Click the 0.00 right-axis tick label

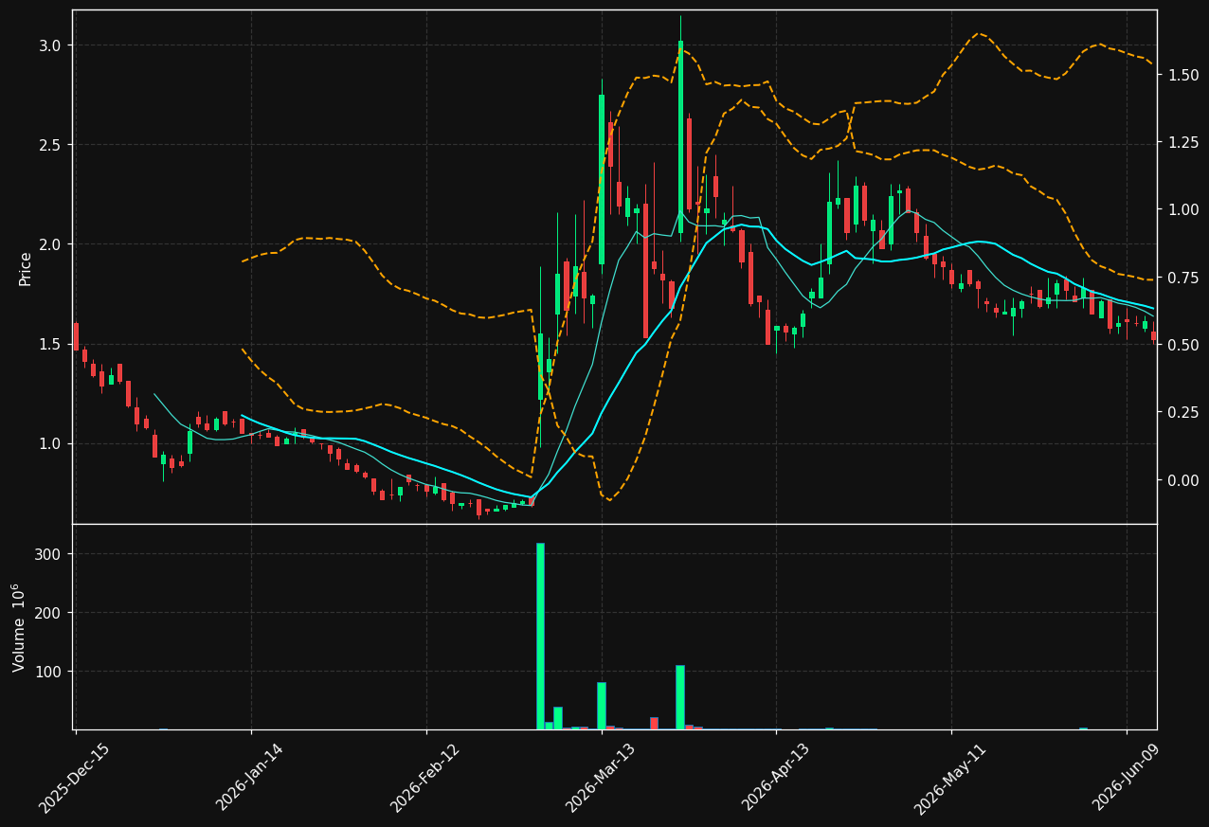tap(1182, 480)
